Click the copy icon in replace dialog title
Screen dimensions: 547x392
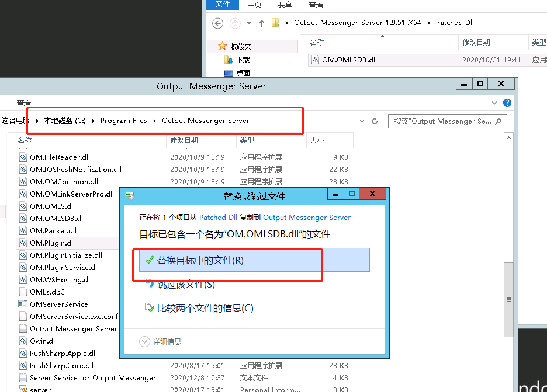tap(130, 195)
